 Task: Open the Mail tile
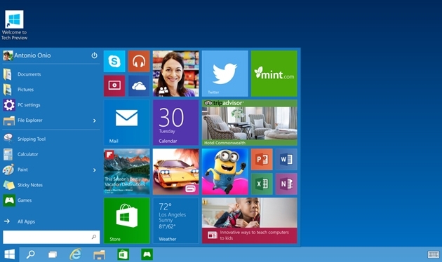(127, 123)
